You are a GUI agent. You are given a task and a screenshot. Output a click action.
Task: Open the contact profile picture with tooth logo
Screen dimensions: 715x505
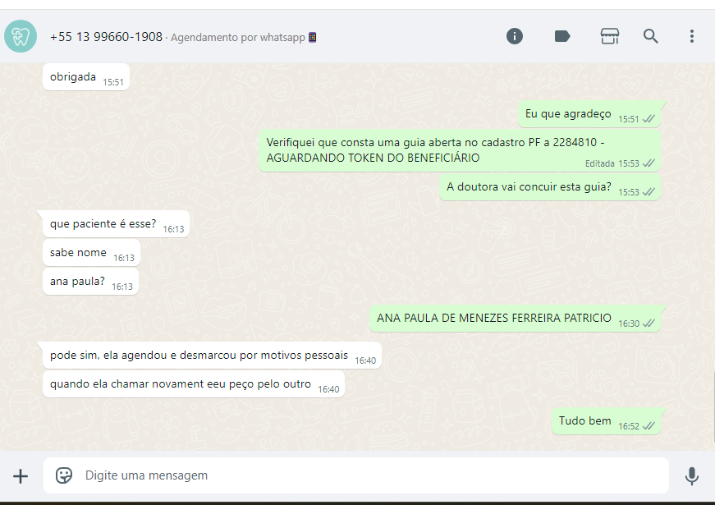pos(21,36)
